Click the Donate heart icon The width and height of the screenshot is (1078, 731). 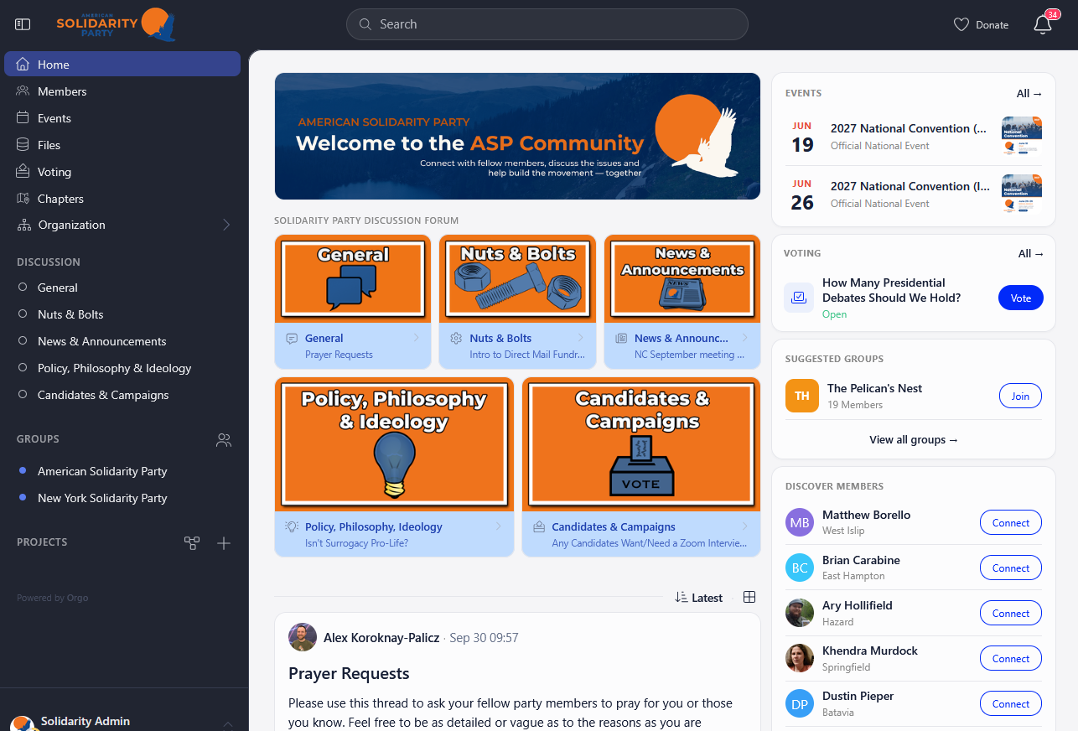(x=961, y=25)
